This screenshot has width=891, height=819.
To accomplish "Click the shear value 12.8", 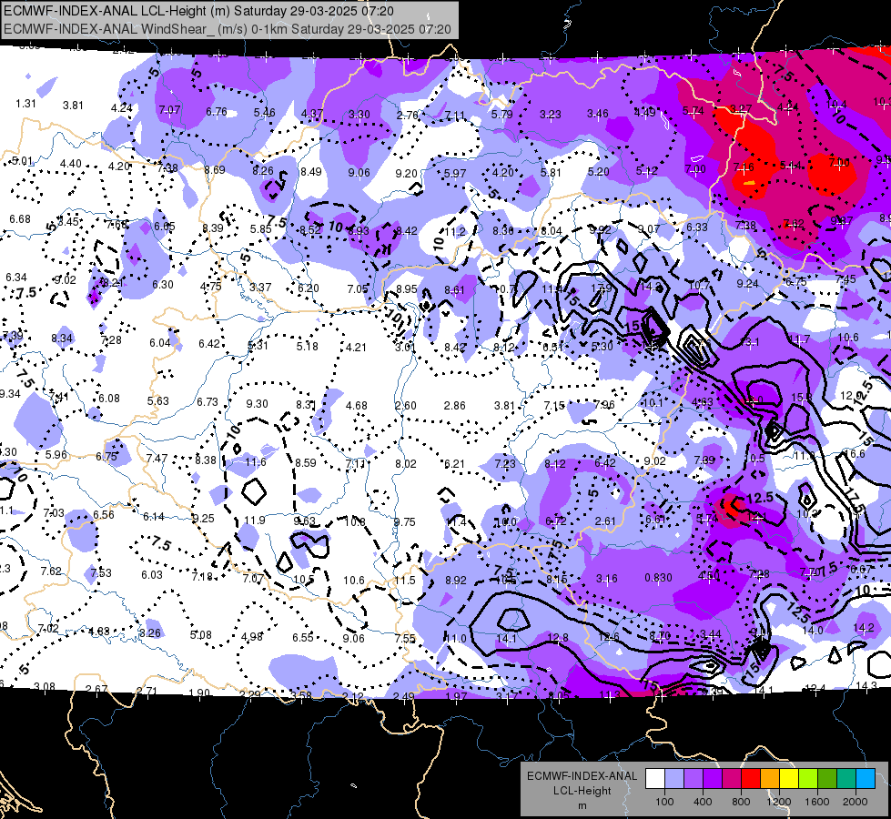I will pyautogui.click(x=558, y=638).
